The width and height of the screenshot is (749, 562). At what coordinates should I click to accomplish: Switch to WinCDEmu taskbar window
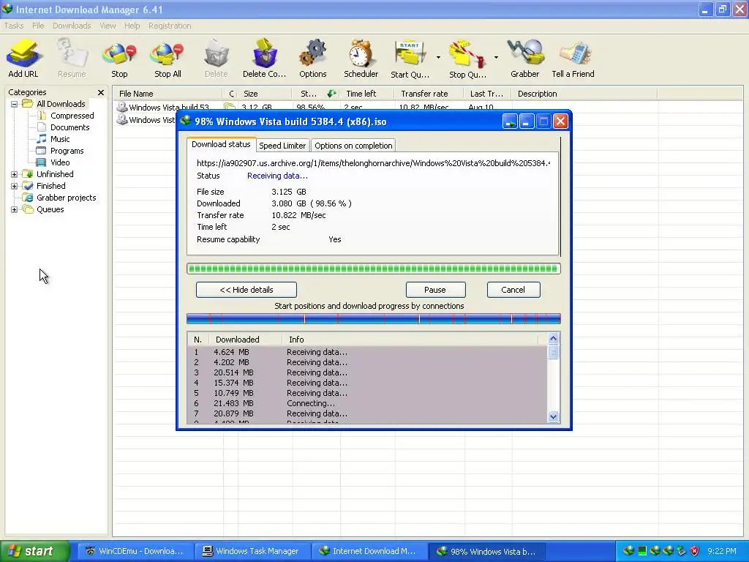[135, 551]
